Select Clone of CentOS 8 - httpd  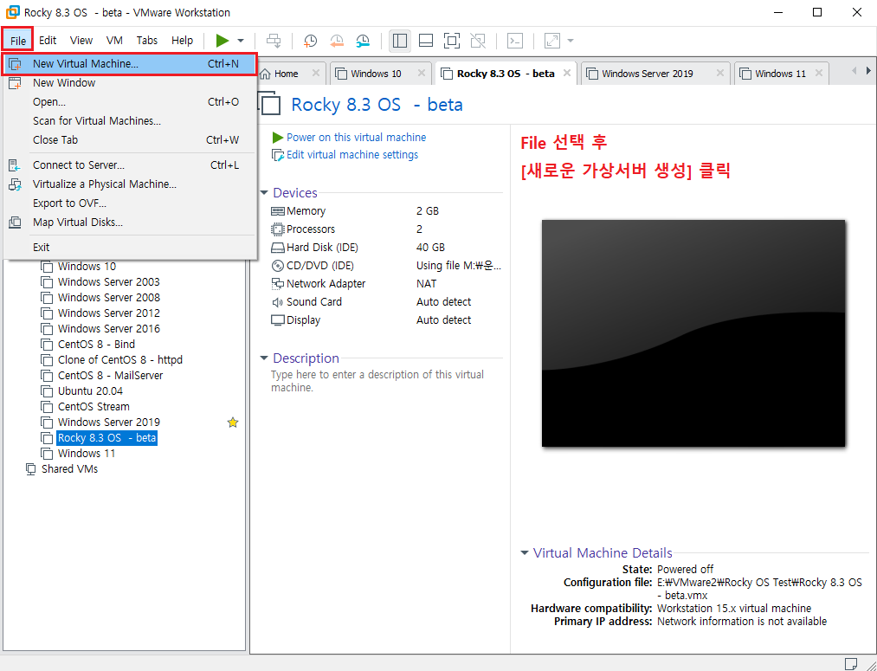[119, 360]
